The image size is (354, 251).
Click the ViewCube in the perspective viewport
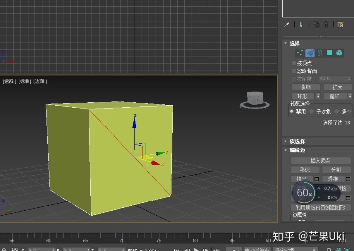(255, 100)
